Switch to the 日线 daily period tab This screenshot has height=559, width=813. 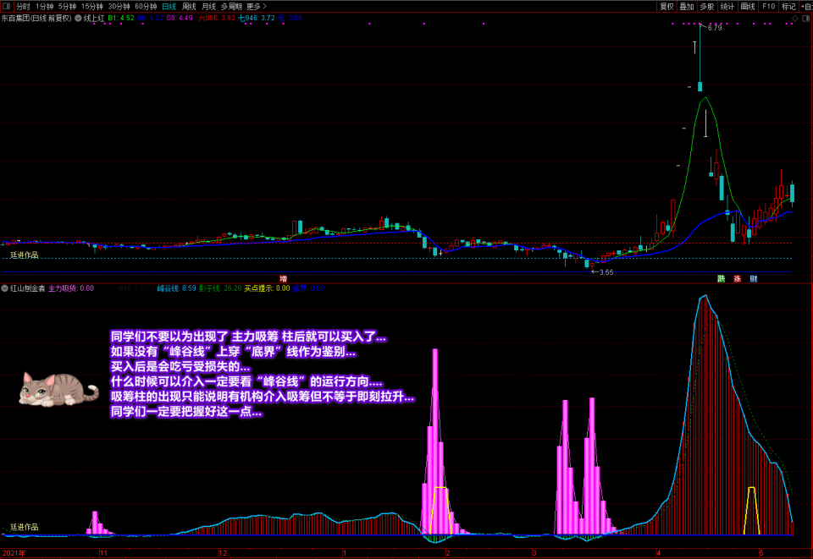169,6
